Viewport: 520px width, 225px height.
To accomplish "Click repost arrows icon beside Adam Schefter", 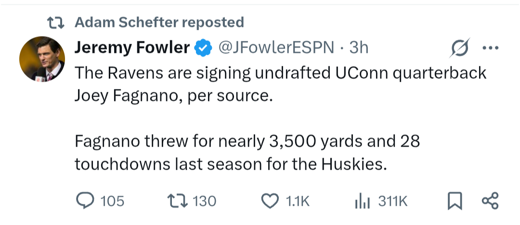I will [55, 23].
